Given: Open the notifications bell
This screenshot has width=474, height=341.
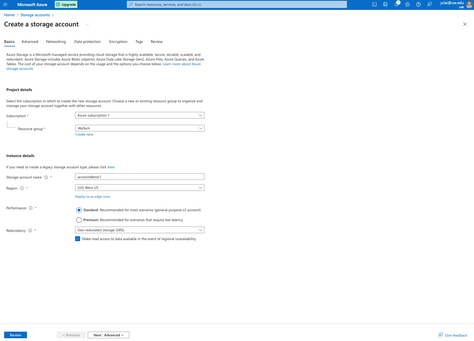Looking at the screenshot, I should 396,4.
